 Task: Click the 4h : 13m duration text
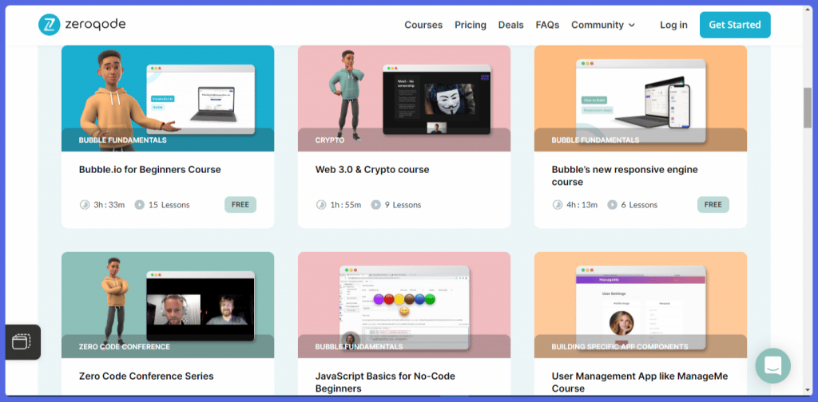[582, 205]
